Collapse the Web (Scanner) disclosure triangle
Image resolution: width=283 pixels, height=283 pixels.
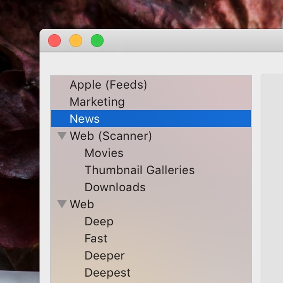pyautogui.click(x=62, y=136)
